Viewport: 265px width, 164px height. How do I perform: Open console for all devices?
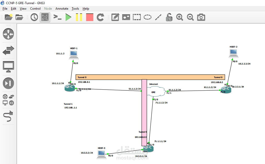(57, 17)
